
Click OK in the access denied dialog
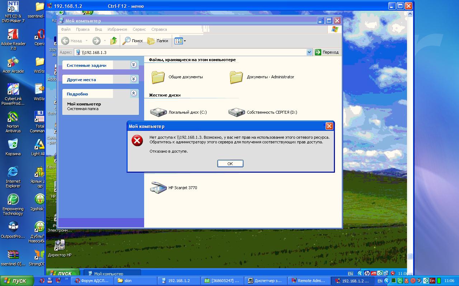tap(230, 163)
